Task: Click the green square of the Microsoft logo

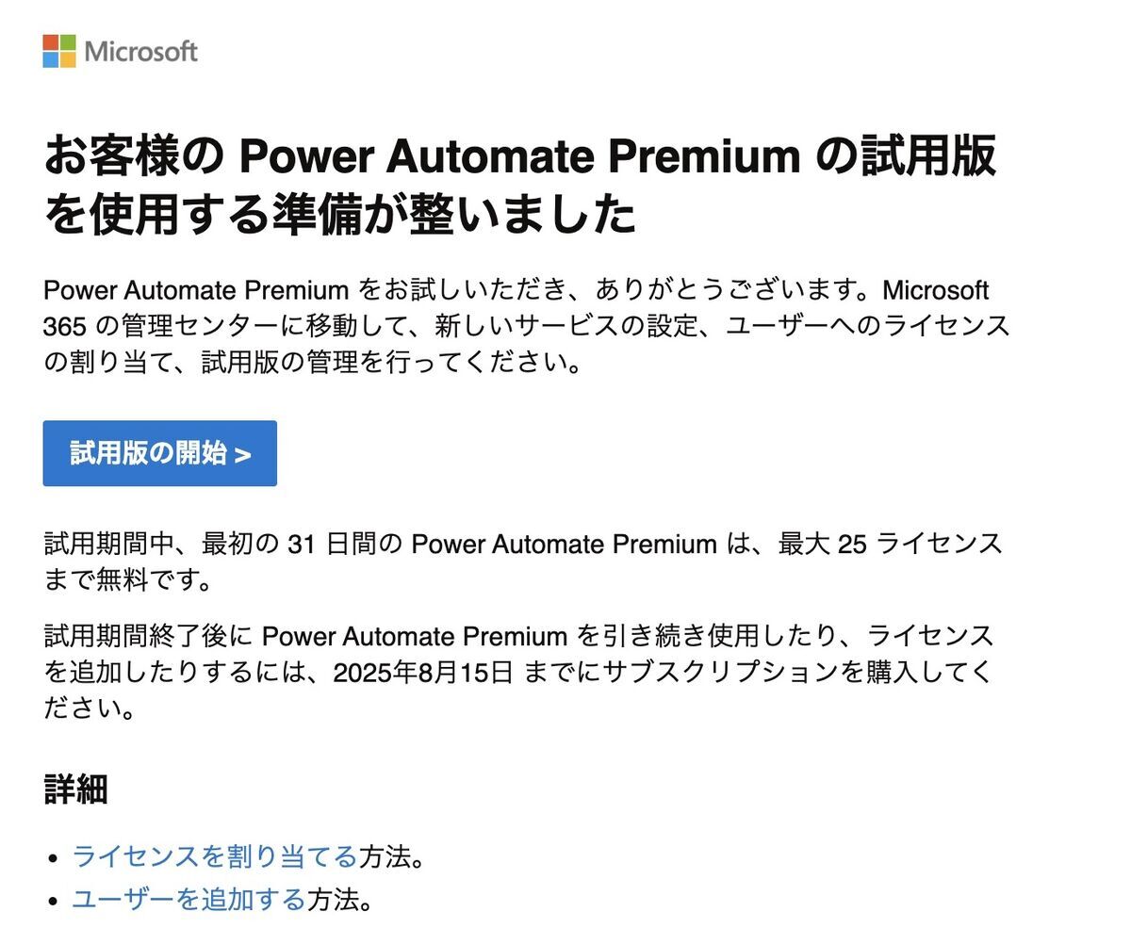Action: pyautogui.click(x=68, y=42)
